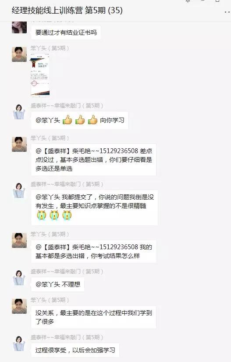Click the '没关系，最主要的是' message bubble
The width and height of the screenshot is (231, 362).
point(94,317)
